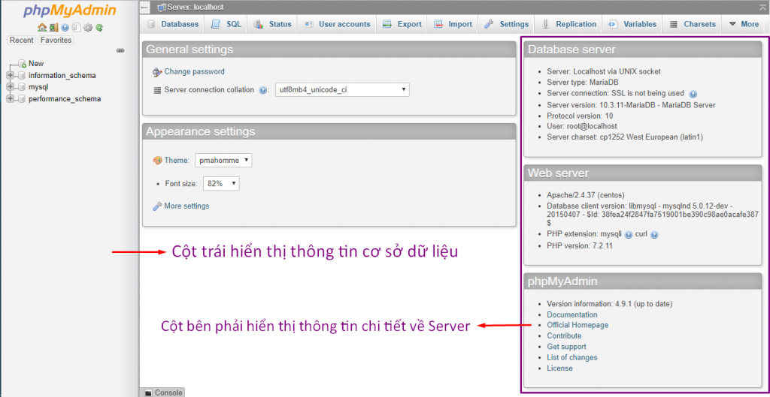Click the Server version 10.3.11-MariaDB text
Screen dimensions: 770x397
(x=631, y=105)
